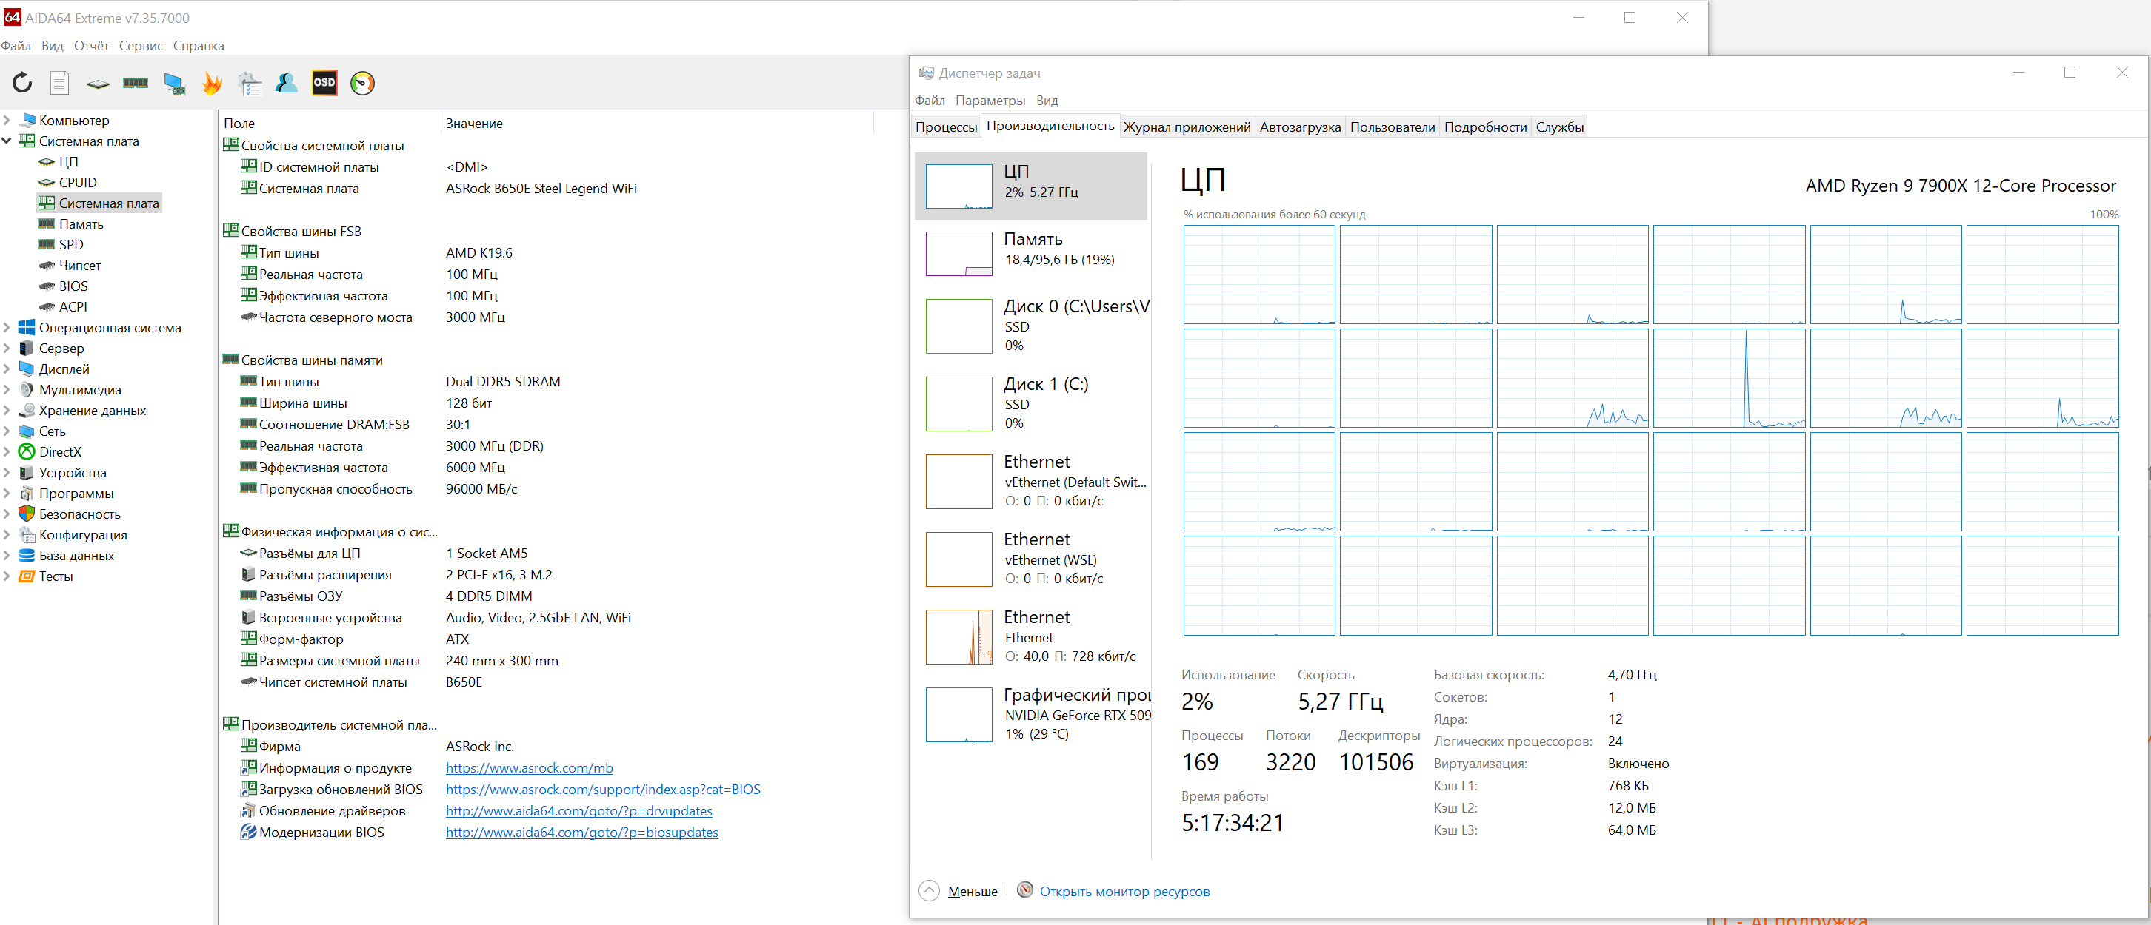This screenshot has height=925, width=2151.
Task: Open the OSD panel icon
Action: pos(324,83)
